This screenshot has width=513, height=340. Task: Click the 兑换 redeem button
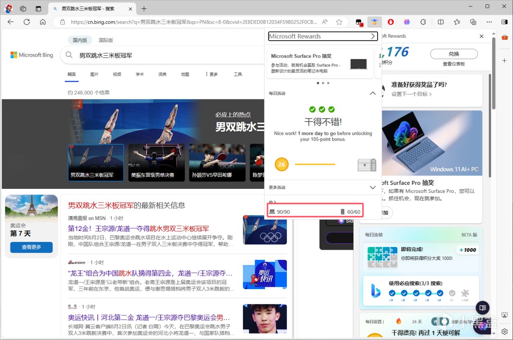454,54
